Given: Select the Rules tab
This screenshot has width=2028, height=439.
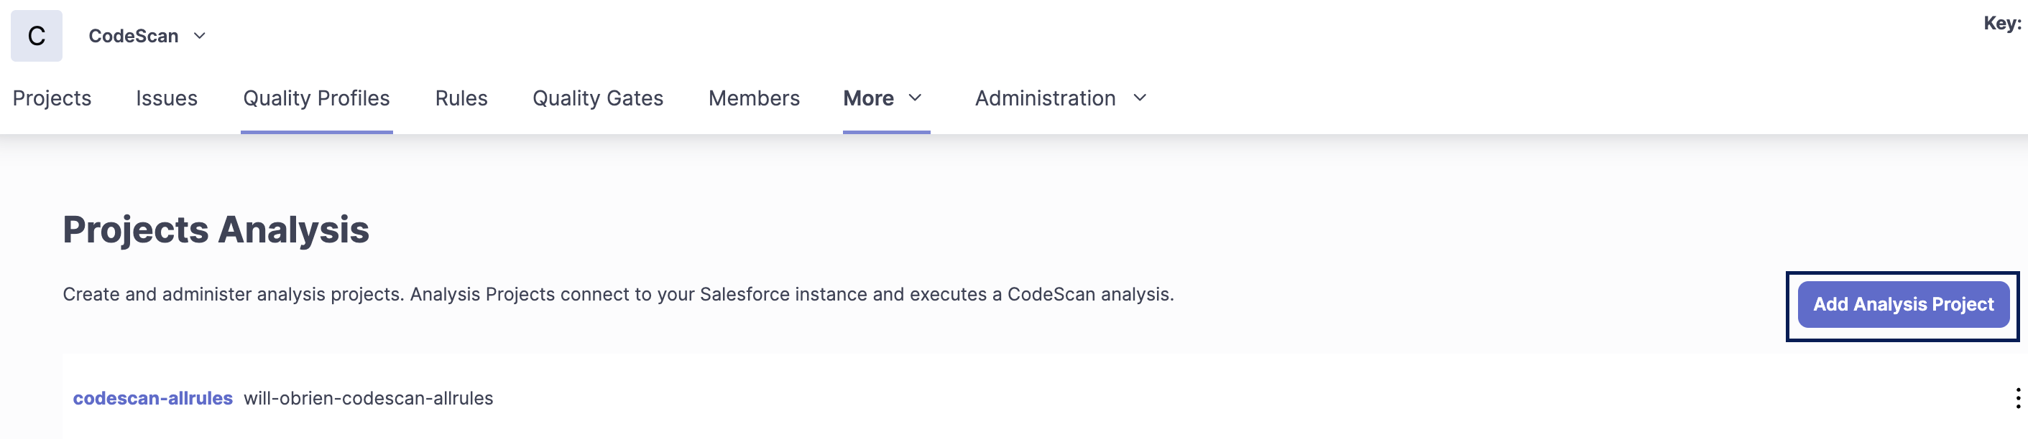Looking at the screenshot, I should [461, 98].
